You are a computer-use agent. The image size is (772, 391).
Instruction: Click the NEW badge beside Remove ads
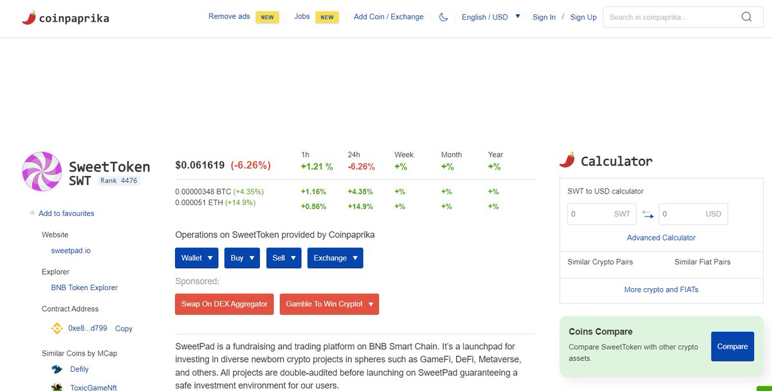[x=267, y=17]
